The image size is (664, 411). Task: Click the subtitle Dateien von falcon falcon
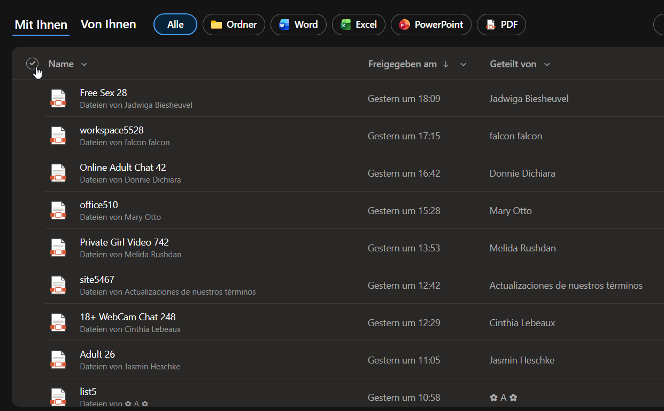point(125,143)
